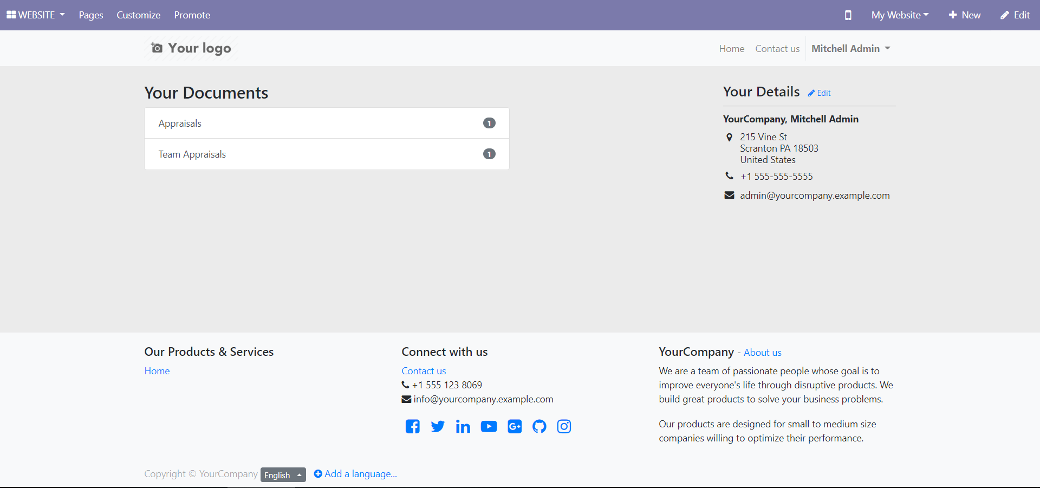
Task: Open the LinkedIn social icon
Action: pos(463,427)
